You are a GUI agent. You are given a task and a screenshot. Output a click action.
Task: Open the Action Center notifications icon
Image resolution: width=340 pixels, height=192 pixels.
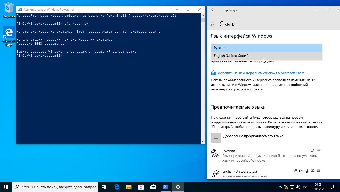[x=332, y=187]
